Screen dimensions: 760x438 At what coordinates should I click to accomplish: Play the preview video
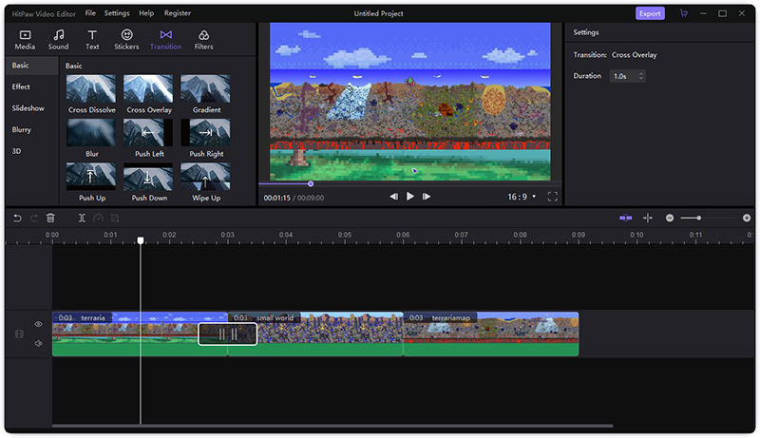pos(410,197)
